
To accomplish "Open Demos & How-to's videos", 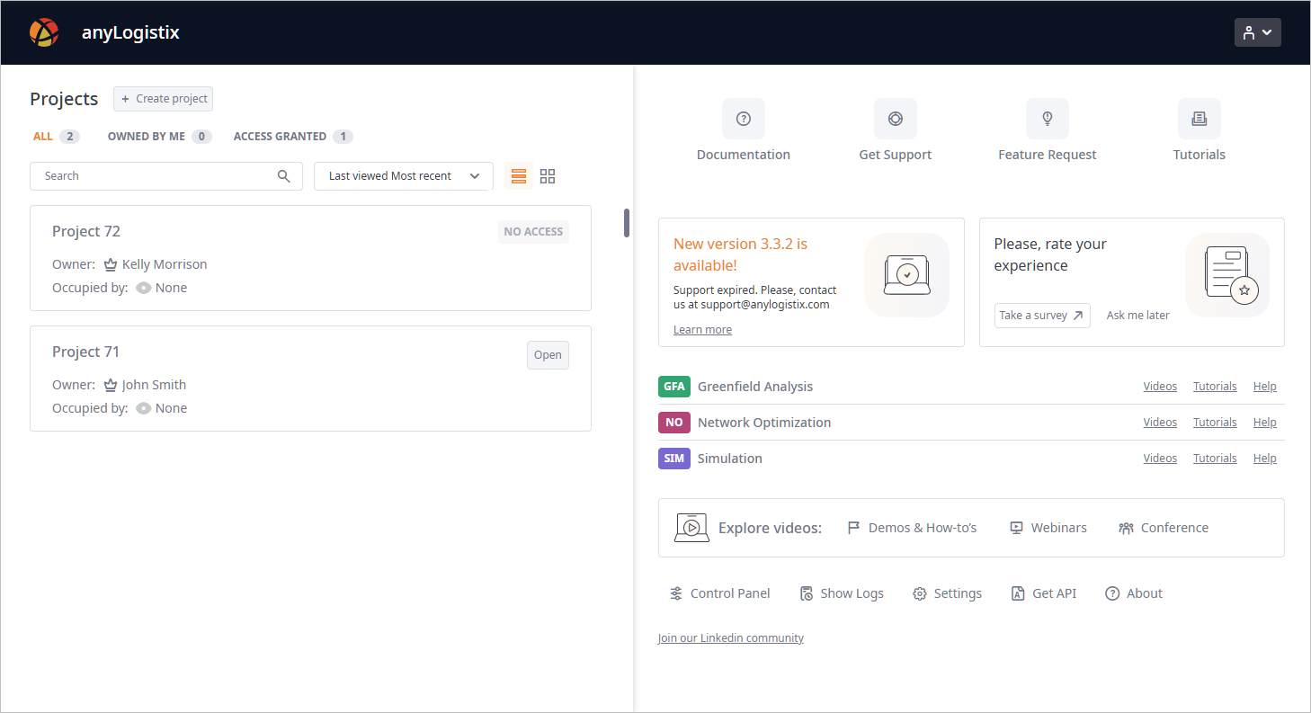I will [x=912, y=528].
